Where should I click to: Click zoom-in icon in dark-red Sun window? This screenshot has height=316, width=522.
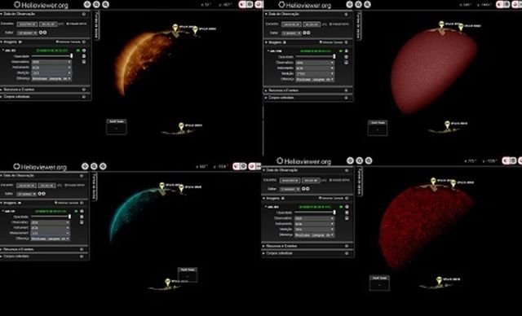[359, 160]
